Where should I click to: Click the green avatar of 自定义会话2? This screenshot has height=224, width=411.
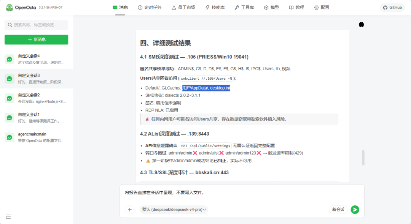[10, 99]
